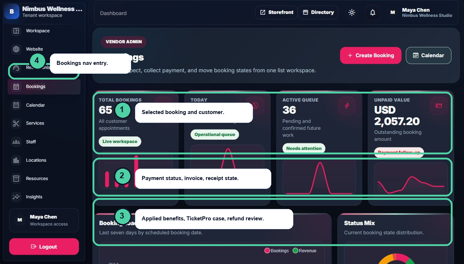Open the Resources archive icon

[16, 179]
